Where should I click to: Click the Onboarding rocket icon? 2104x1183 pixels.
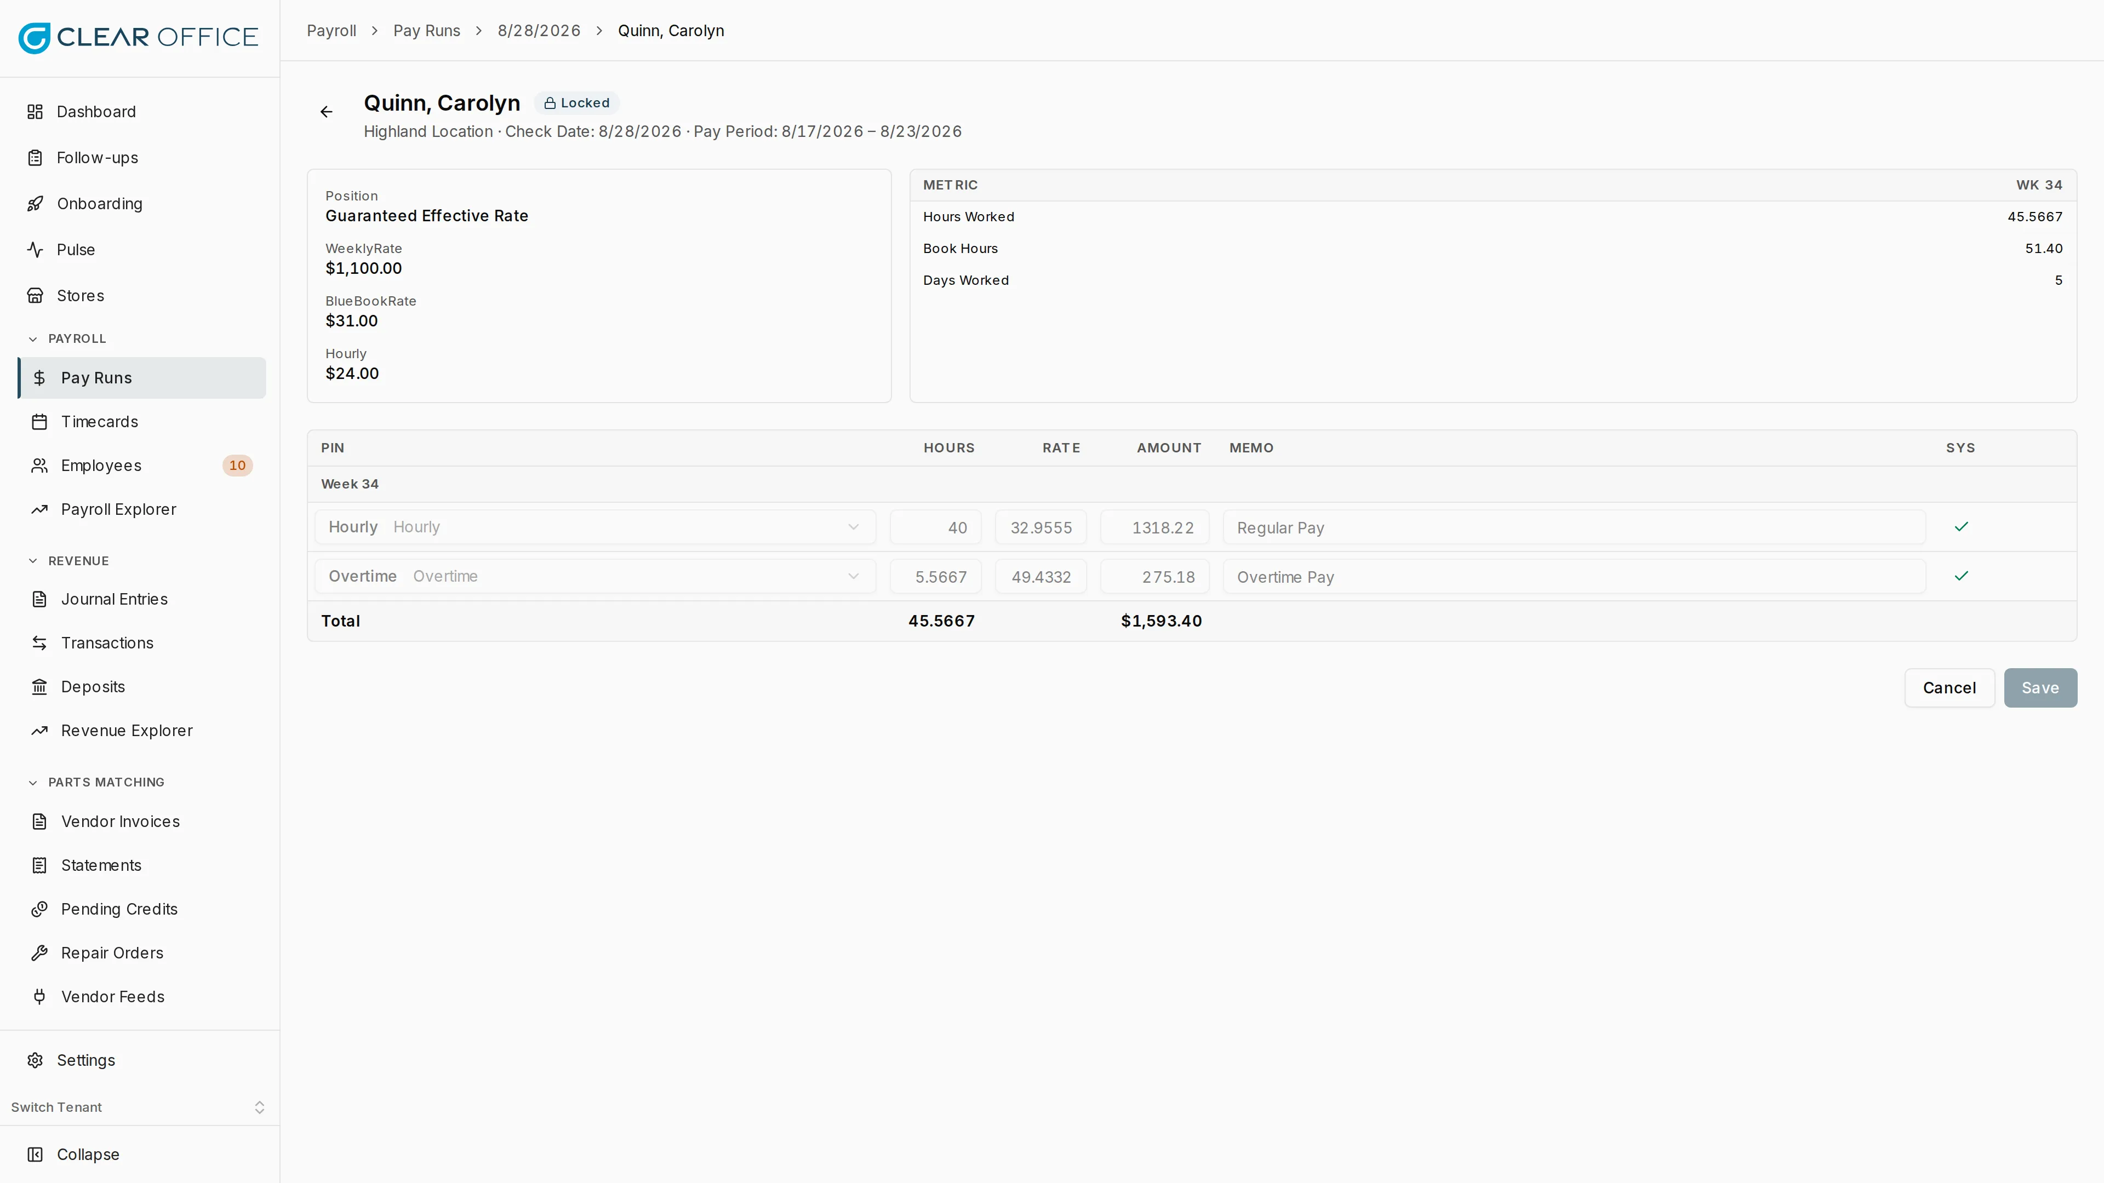pos(35,204)
